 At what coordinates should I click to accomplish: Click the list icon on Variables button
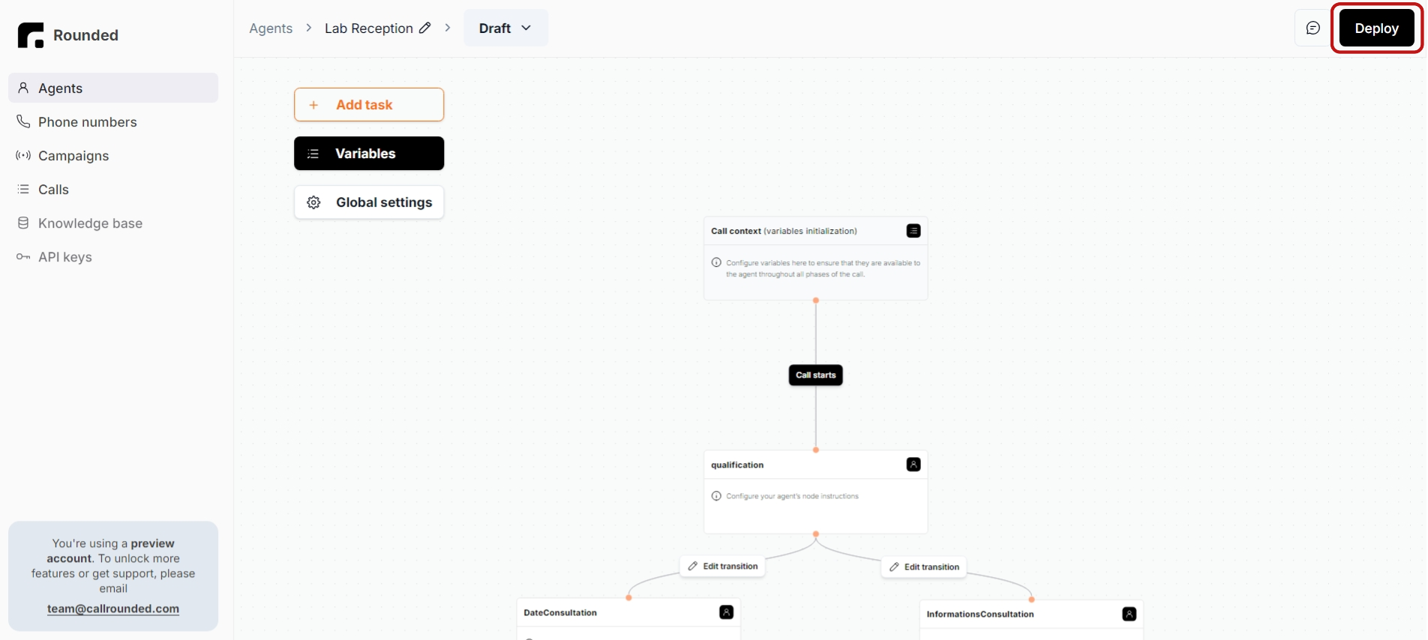[313, 154]
